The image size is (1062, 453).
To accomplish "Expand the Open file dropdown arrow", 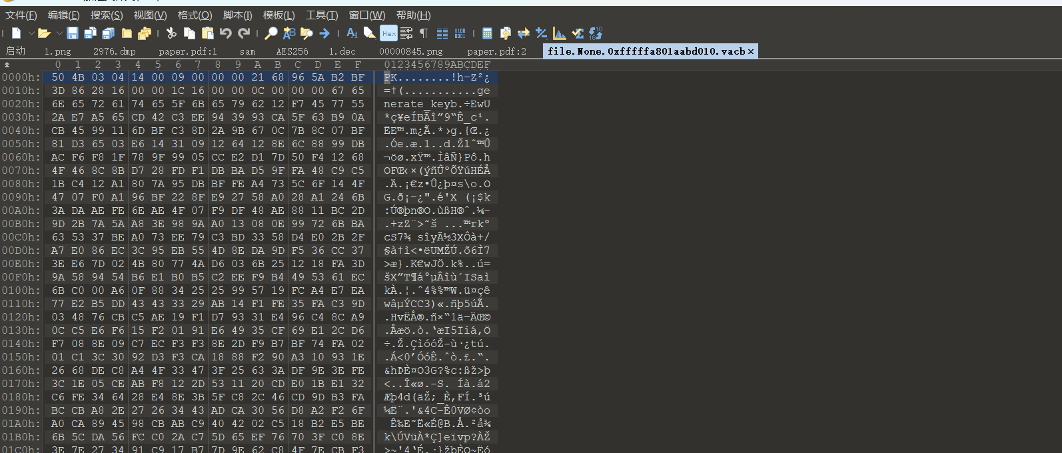I will (59, 33).
